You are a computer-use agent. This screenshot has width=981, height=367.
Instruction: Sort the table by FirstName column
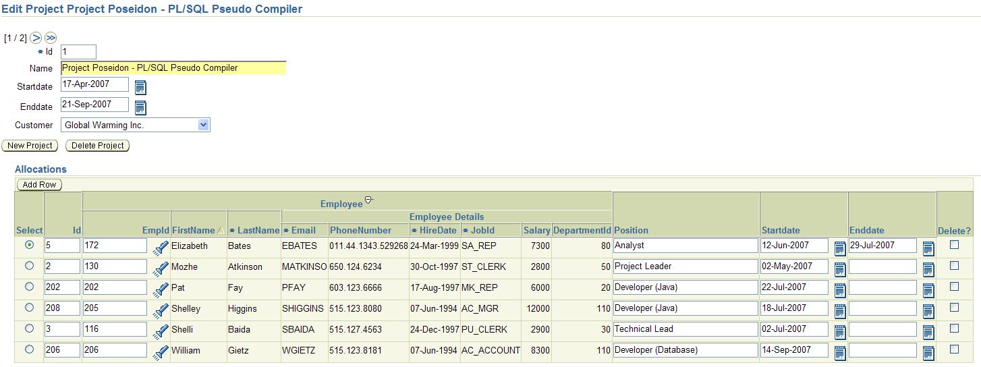193,230
